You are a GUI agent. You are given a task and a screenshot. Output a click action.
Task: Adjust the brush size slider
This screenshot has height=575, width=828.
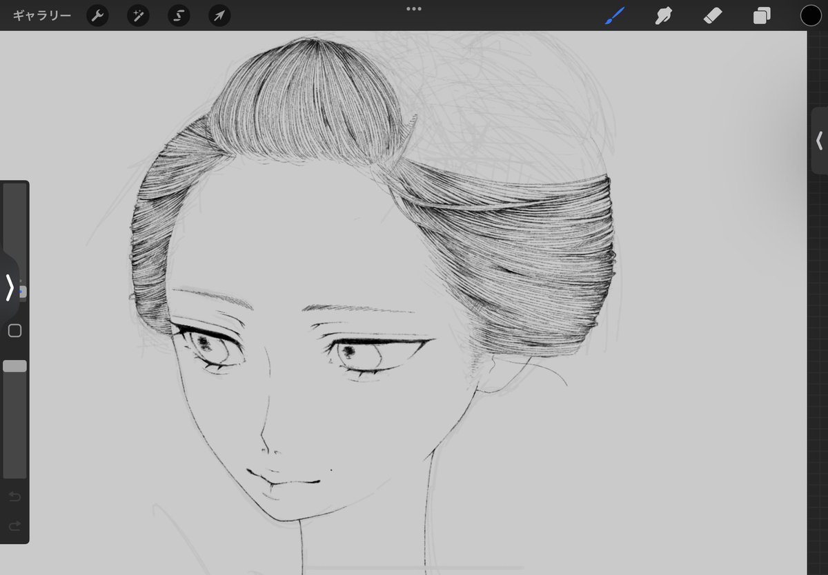(14, 241)
